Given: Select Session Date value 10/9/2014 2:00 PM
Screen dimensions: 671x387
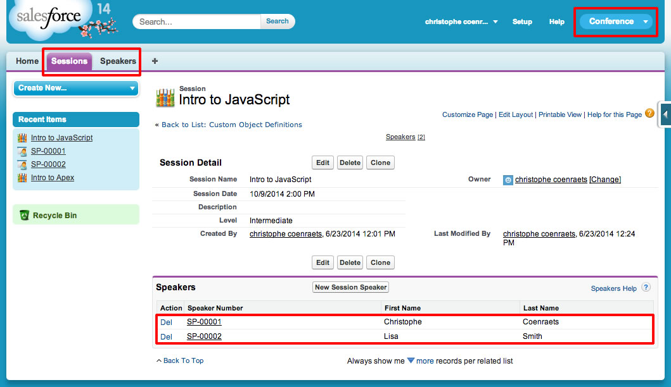Looking at the screenshot, I should pyautogui.click(x=282, y=194).
